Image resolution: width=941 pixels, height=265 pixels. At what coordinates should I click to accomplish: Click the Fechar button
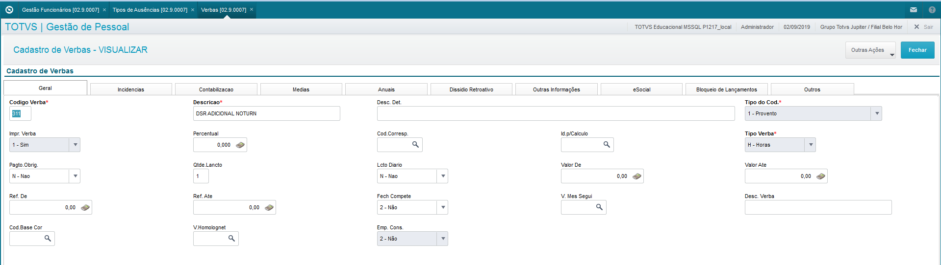(x=917, y=50)
